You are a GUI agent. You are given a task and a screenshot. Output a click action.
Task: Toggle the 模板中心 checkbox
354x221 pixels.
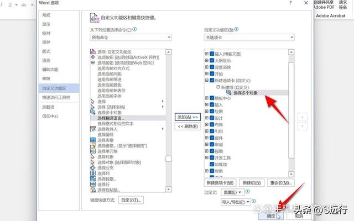(x=212, y=98)
